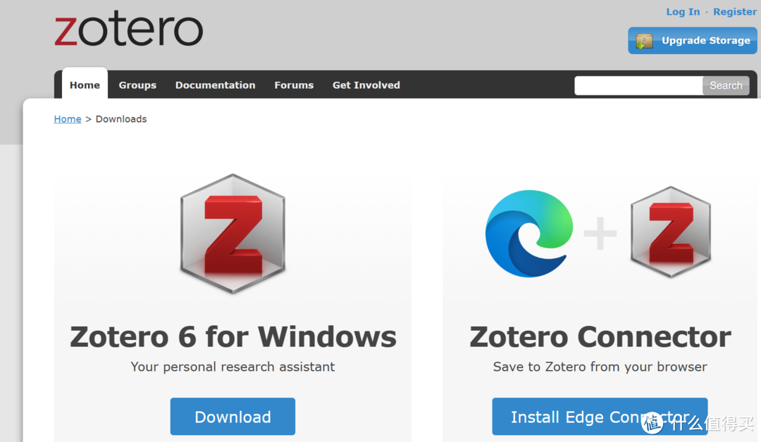Follow the Home breadcrumb link

(68, 119)
